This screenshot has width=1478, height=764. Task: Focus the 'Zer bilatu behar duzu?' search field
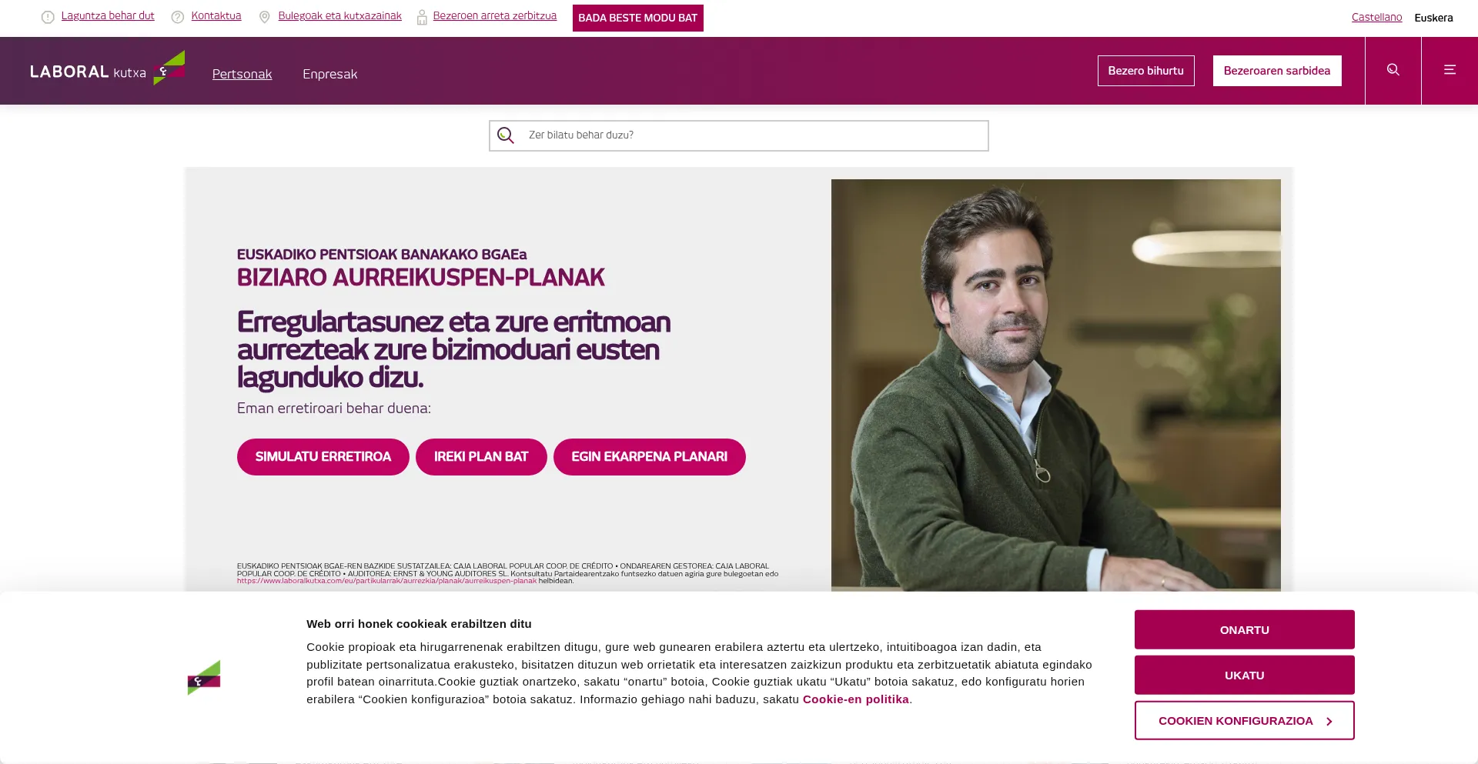(738, 135)
